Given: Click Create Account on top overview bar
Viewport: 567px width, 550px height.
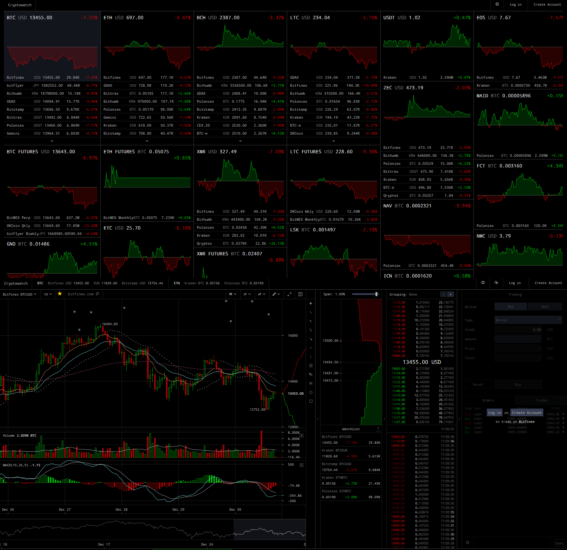Looking at the screenshot, I should pyautogui.click(x=547, y=4).
